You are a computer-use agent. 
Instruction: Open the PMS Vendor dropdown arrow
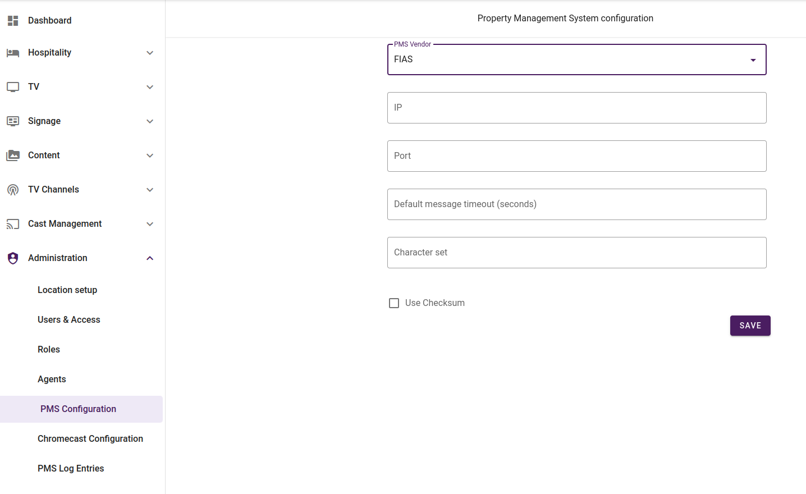click(x=753, y=60)
